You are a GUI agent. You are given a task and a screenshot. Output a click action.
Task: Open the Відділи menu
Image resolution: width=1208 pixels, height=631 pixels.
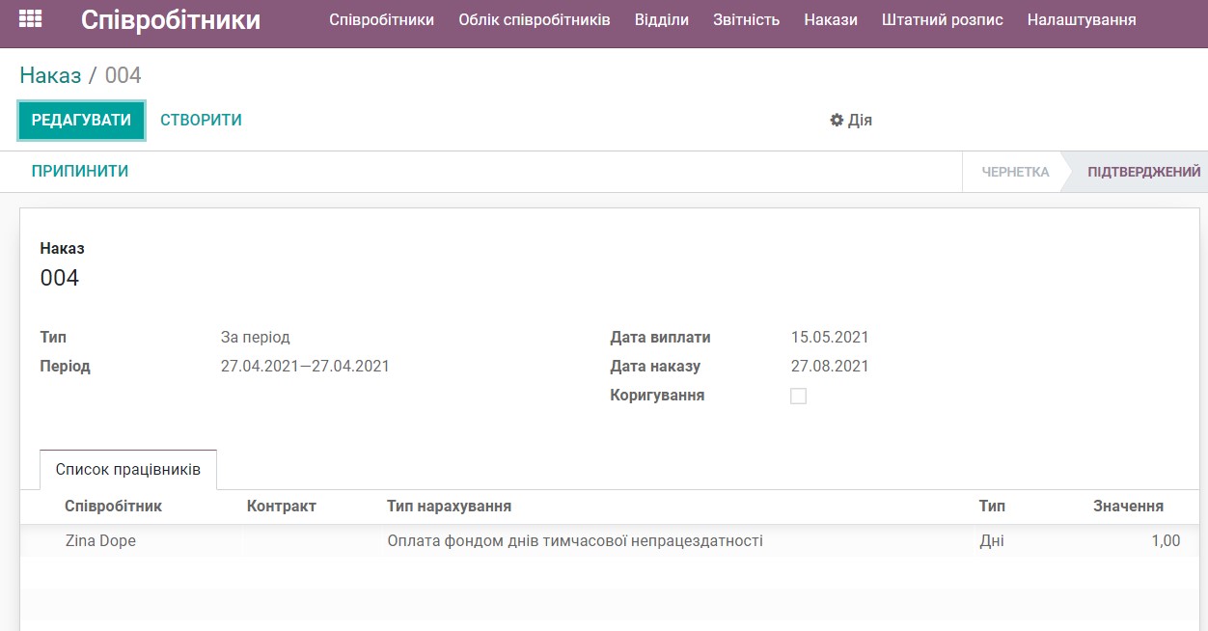click(x=661, y=18)
